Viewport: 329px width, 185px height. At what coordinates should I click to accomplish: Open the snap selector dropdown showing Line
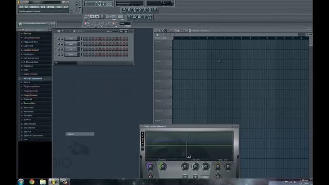[x=125, y=24]
